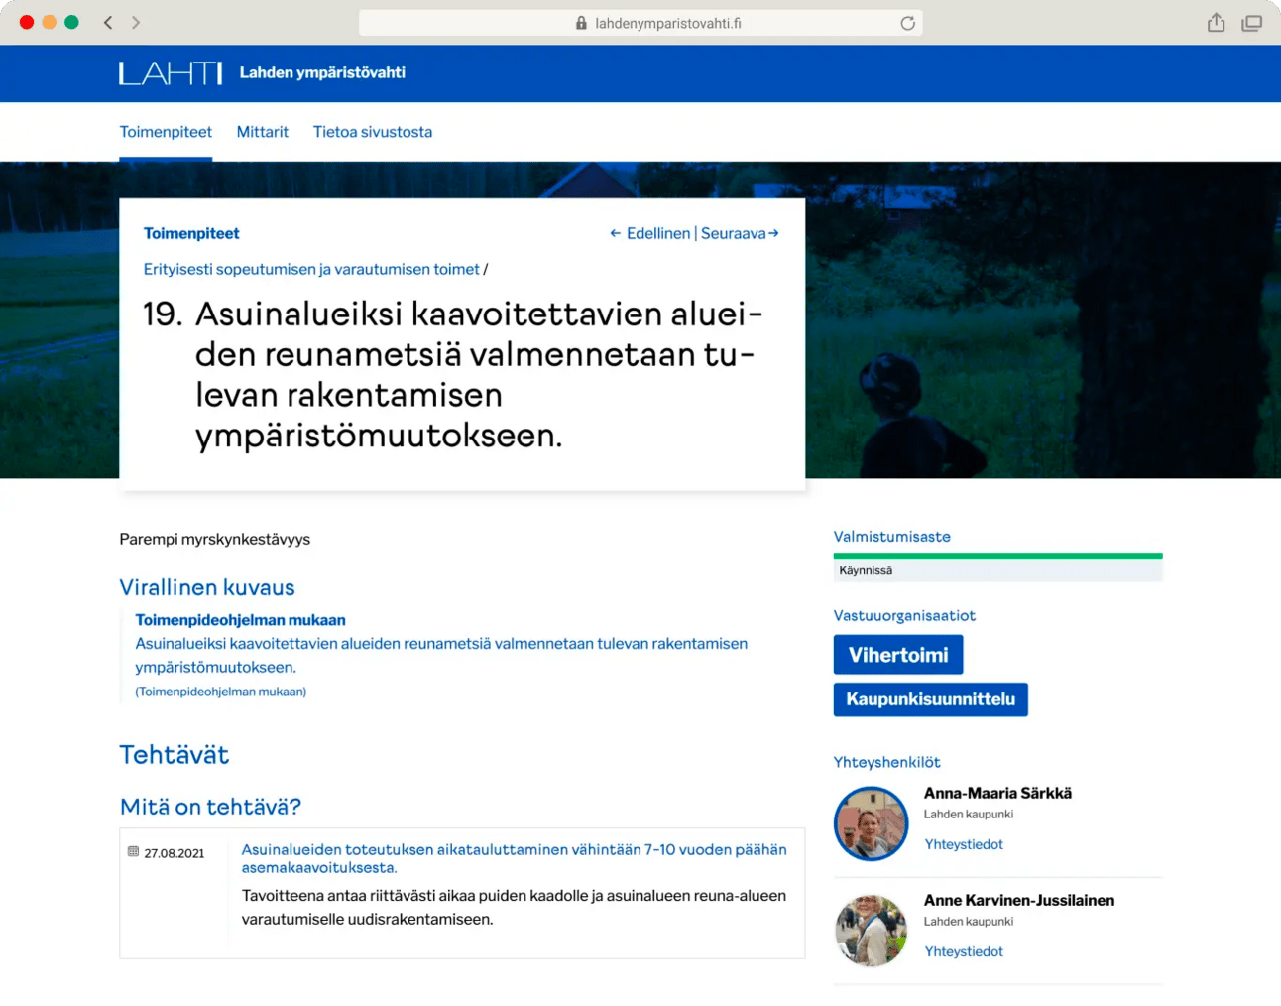Click the Virallinen kuvaus heading
This screenshot has width=1281, height=1006.
[207, 587]
